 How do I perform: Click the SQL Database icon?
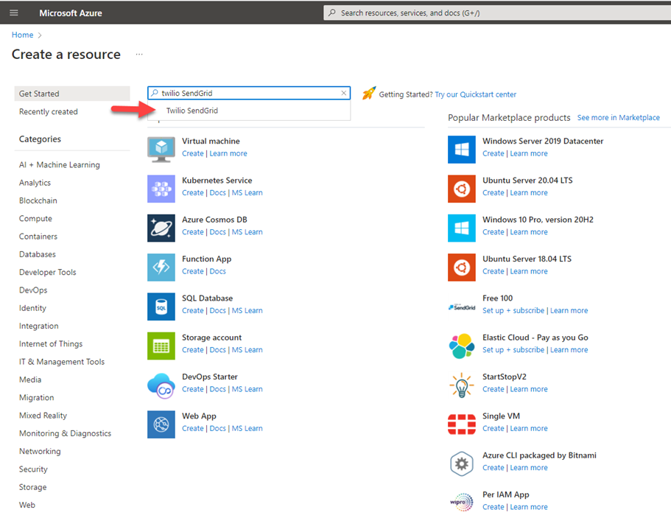(x=161, y=307)
